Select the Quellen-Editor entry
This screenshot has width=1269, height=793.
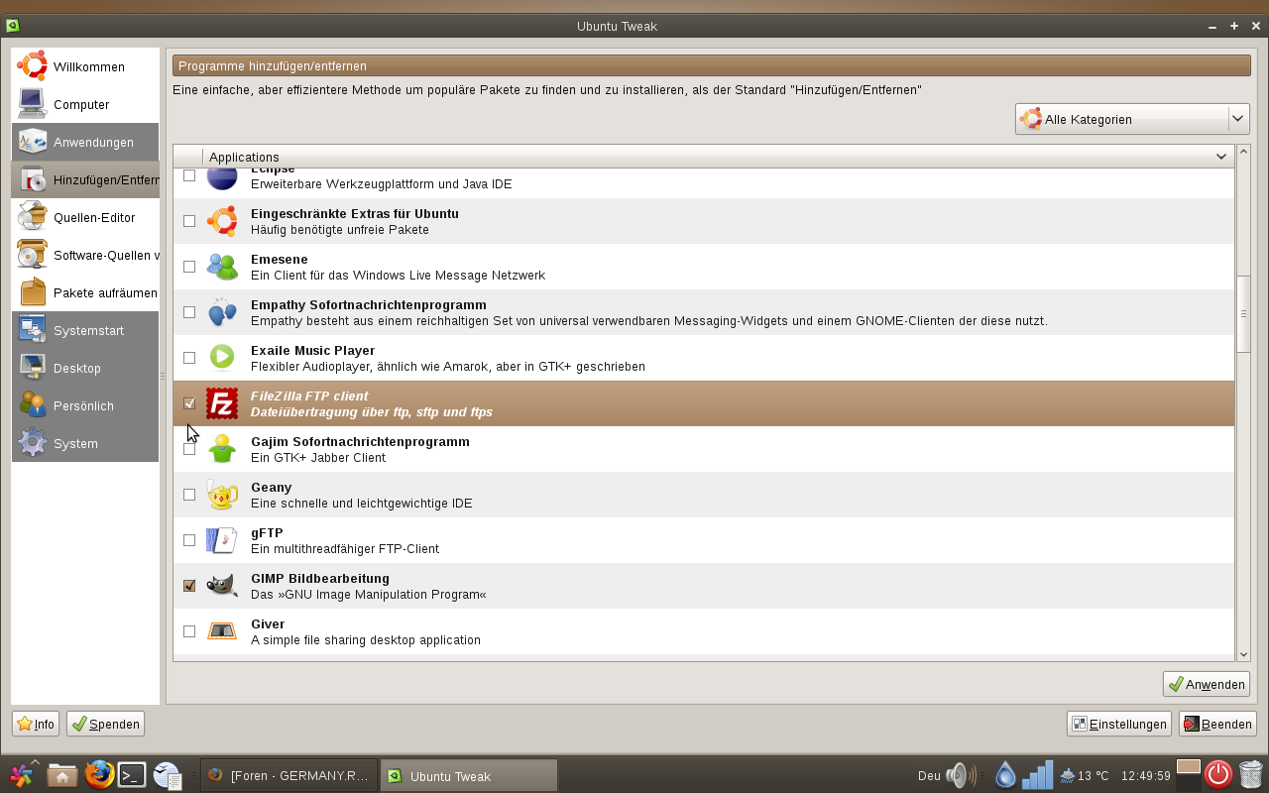85,217
